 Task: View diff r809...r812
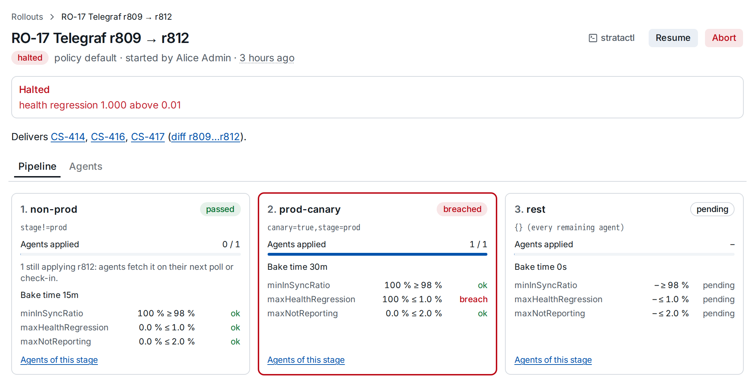(205, 137)
